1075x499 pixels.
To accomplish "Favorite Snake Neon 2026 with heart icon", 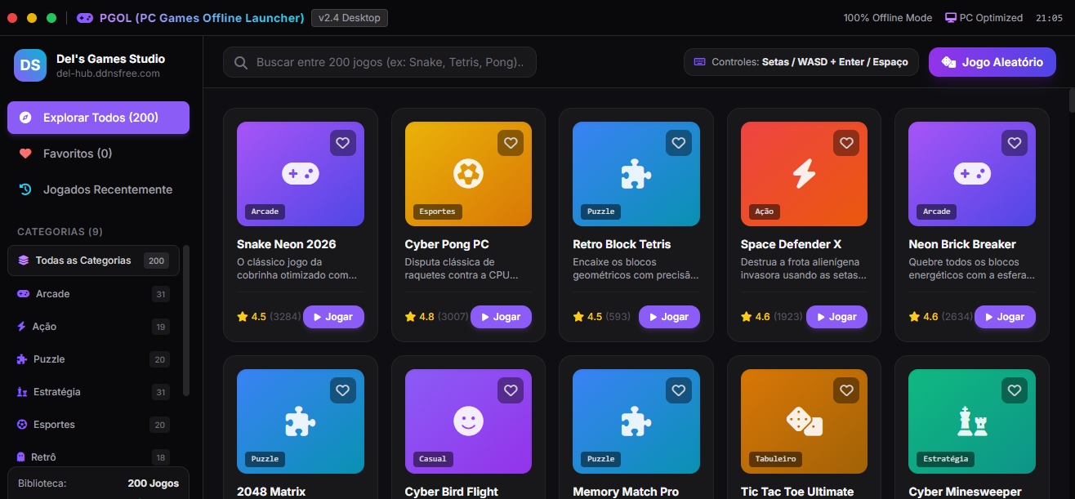I will click(343, 143).
